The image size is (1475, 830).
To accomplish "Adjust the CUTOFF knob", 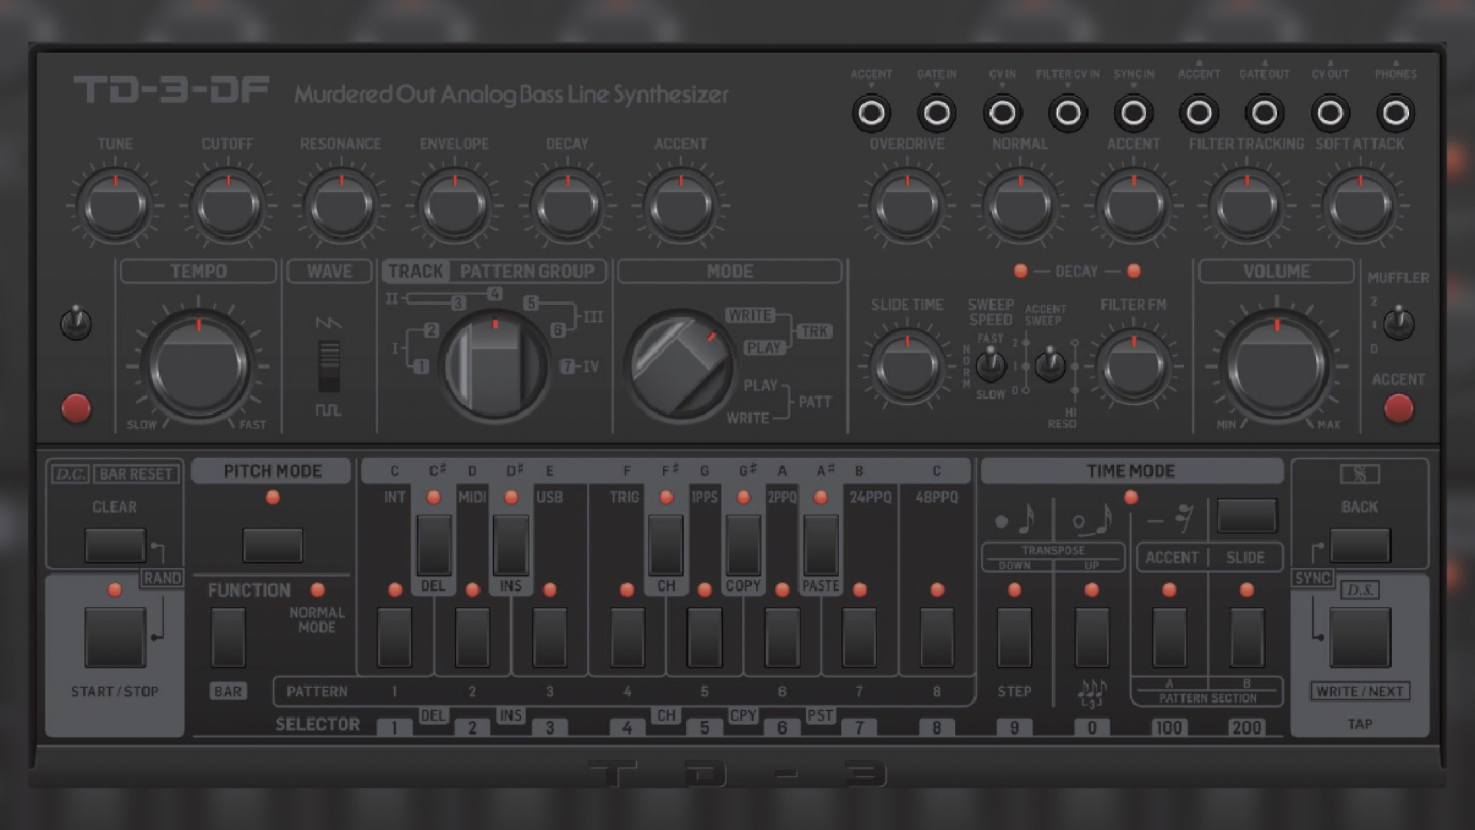I will click(228, 205).
